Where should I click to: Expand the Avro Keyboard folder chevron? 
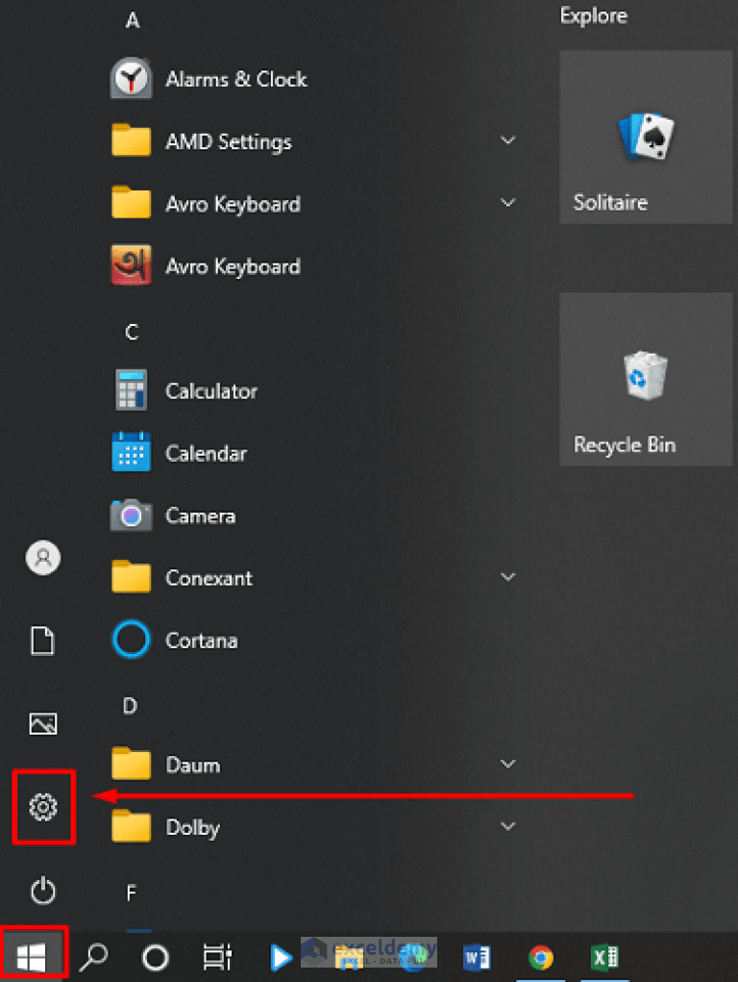508,203
